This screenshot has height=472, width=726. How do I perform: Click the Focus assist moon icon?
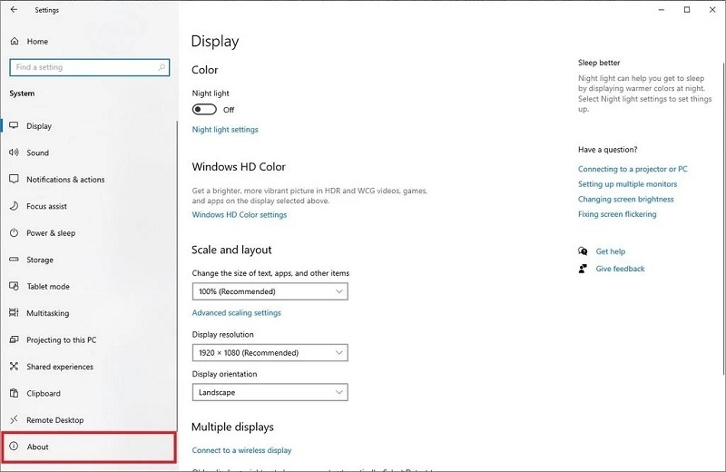click(15, 206)
